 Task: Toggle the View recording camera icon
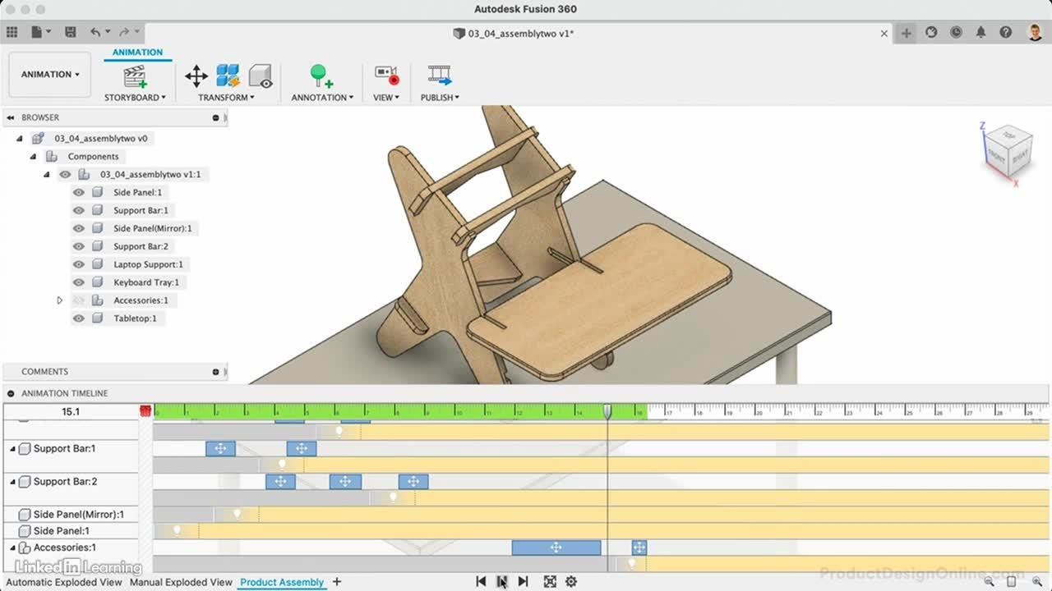click(386, 76)
